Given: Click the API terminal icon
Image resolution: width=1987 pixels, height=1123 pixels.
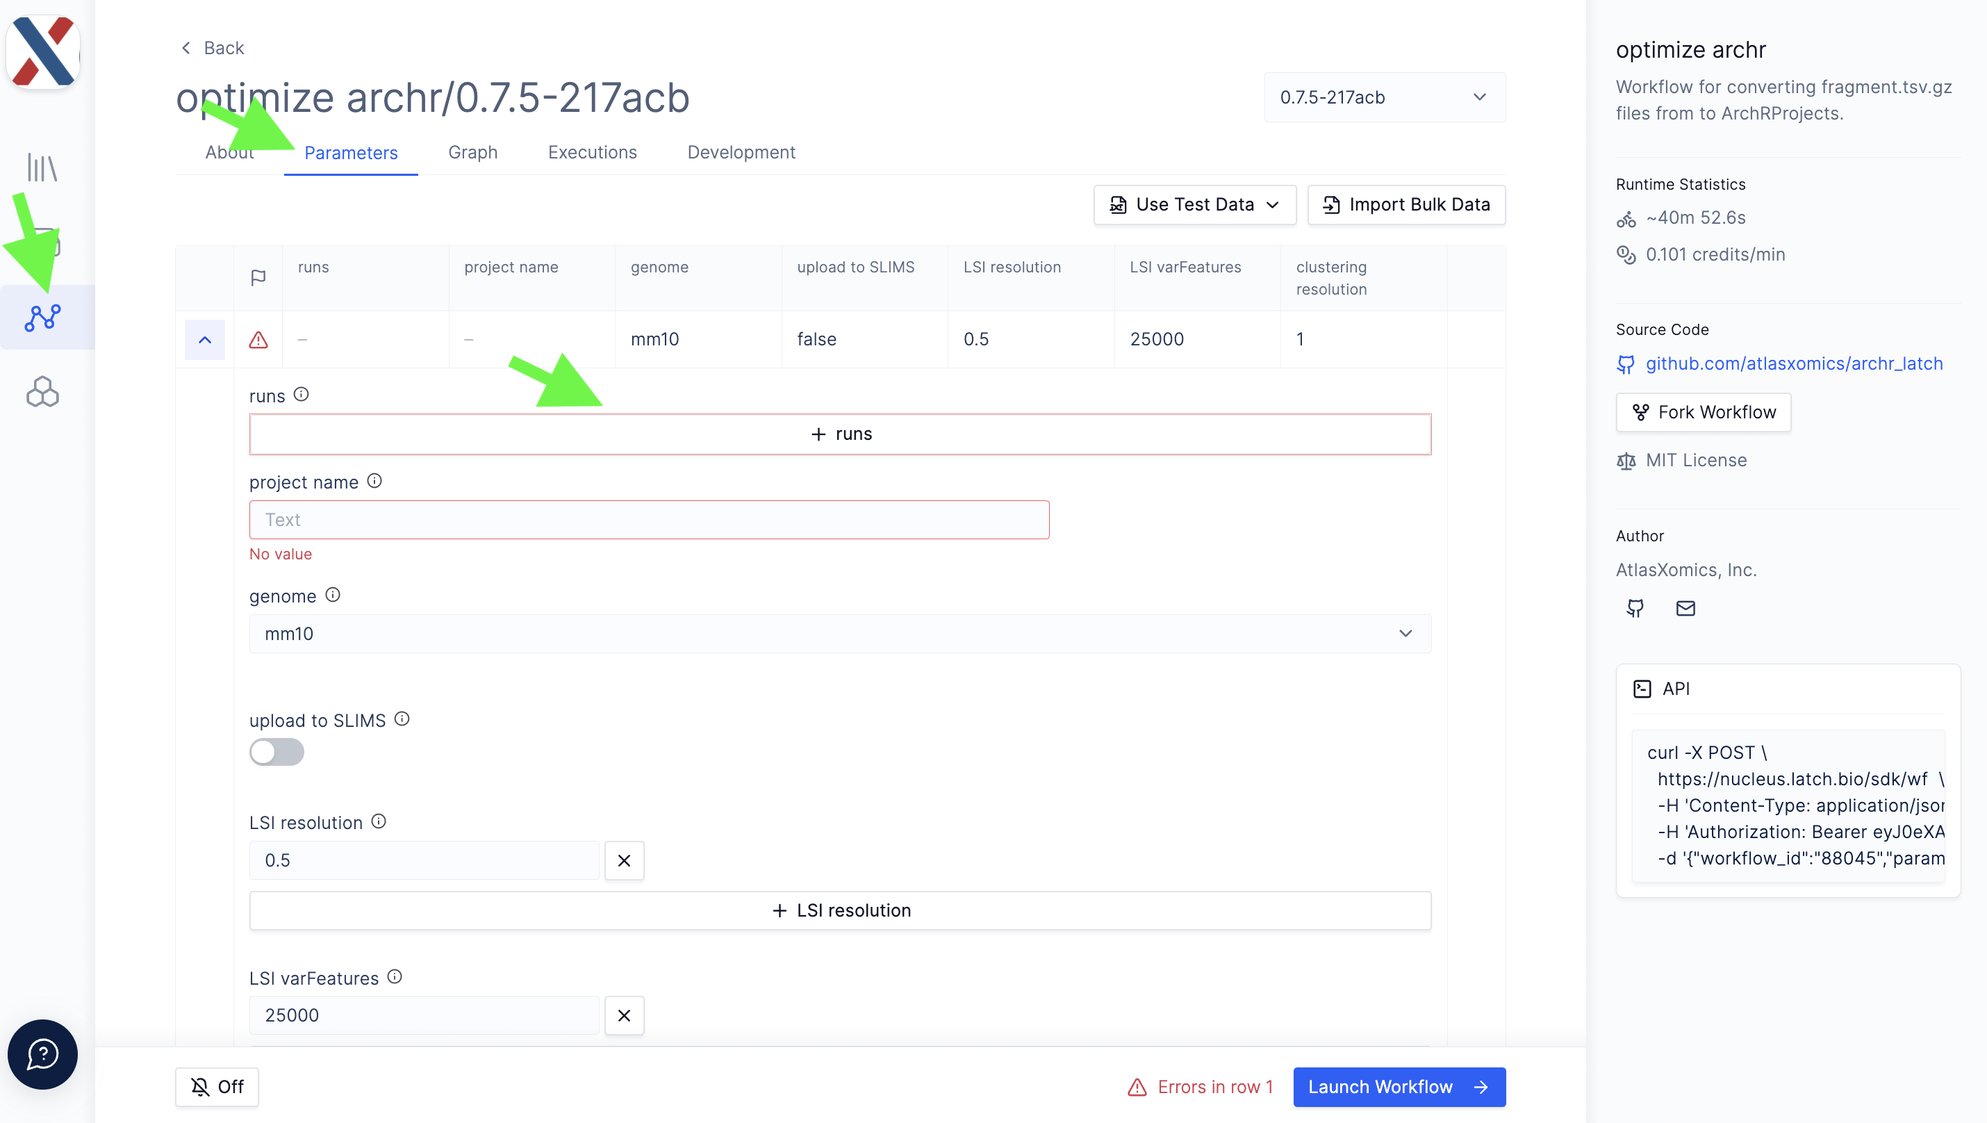Looking at the screenshot, I should 1642,689.
